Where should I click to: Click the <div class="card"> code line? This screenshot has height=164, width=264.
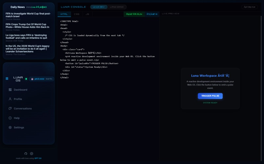pyautogui.click(x=73, y=50)
